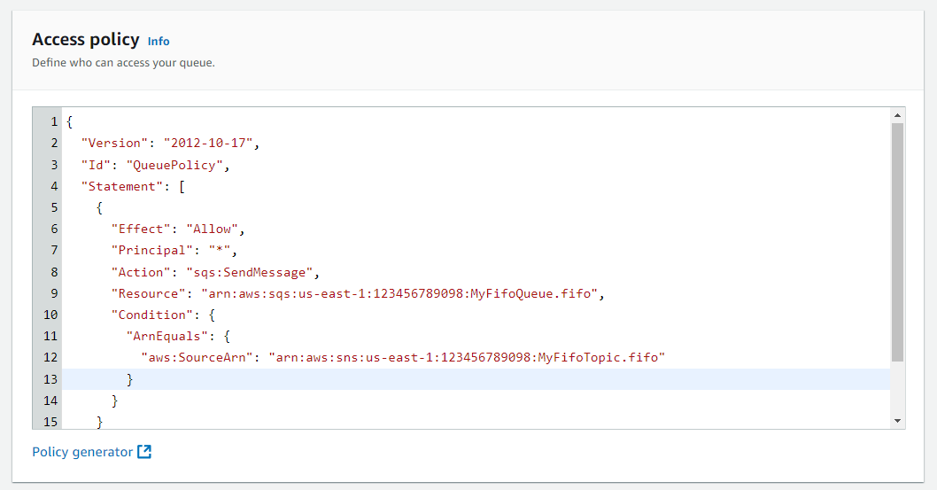Place cursor on the Version line
This screenshot has height=490, width=937.
476,143
